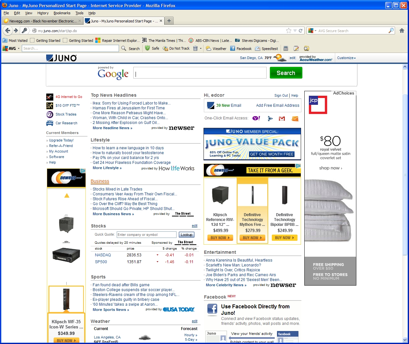Open the Bookmarks menu
Image resolution: width=409 pixels, height=344 pixels.
click(x=62, y=13)
